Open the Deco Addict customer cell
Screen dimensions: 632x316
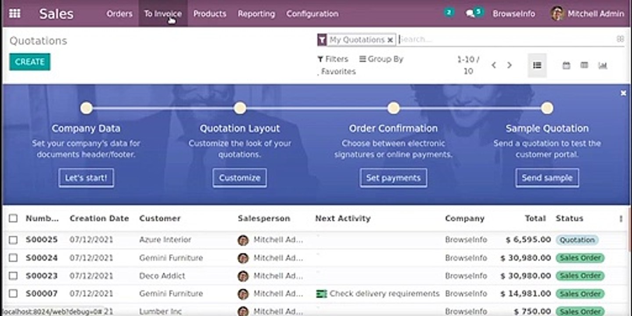pos(162,276)
